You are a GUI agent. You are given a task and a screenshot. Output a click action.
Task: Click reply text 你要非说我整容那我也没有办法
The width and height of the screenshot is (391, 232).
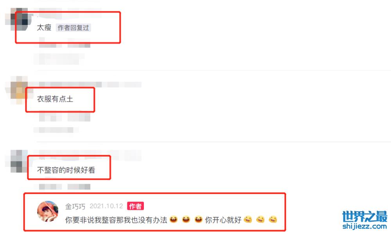(x=116, y=220)
